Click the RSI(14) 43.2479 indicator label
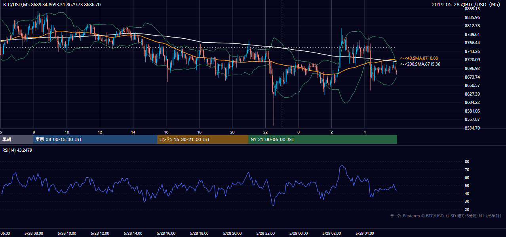 click(17, 150)
